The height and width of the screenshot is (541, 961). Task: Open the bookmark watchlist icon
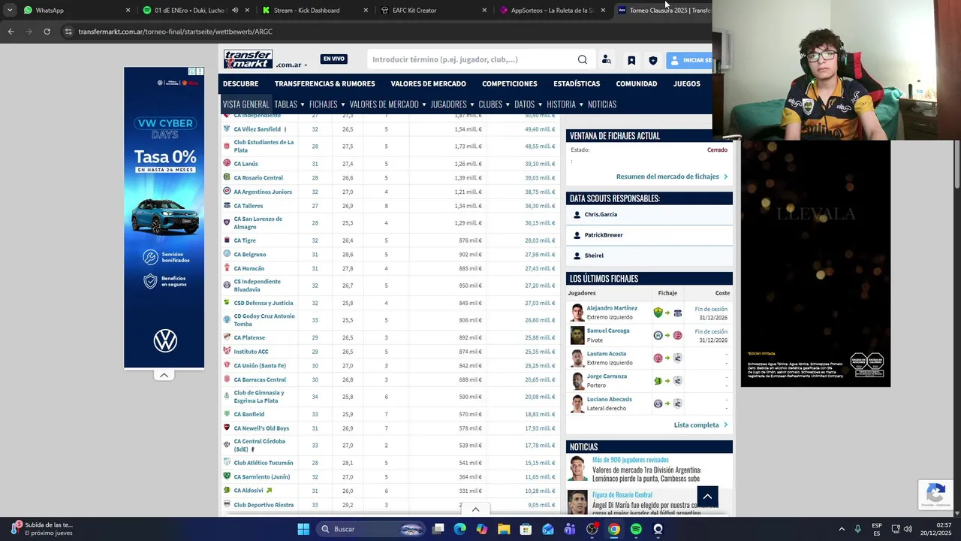tap(631, 60)
